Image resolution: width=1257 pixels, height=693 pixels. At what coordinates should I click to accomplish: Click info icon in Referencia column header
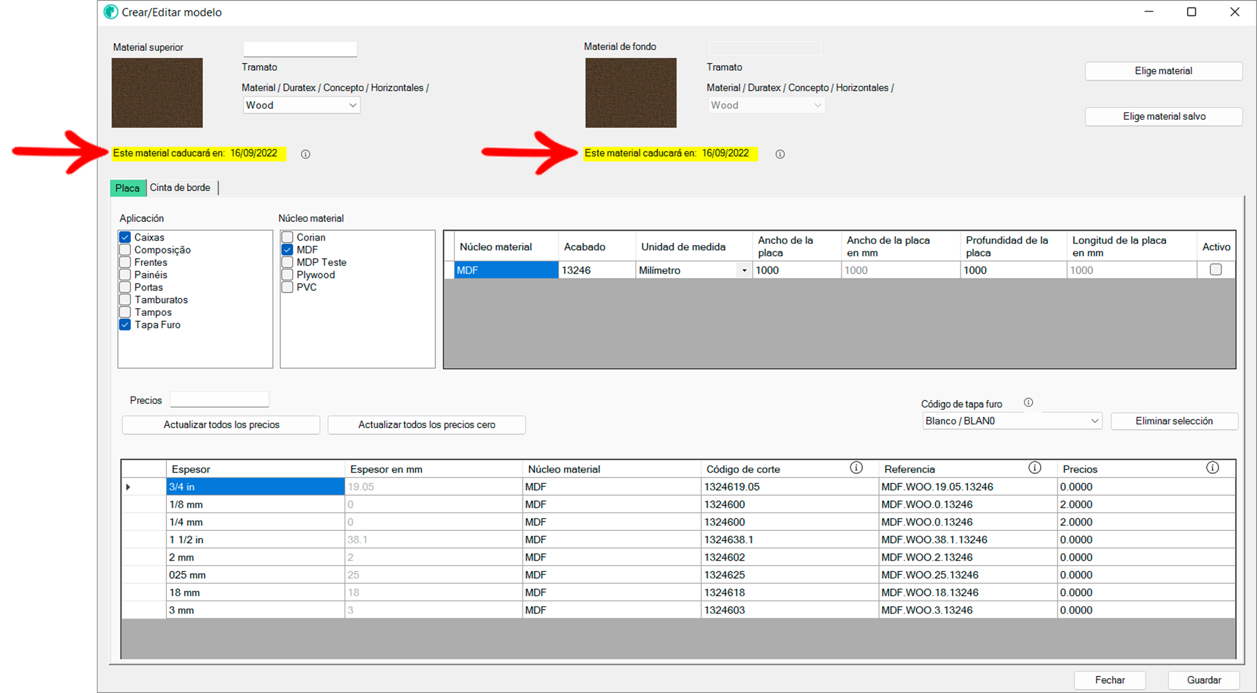(x=1035, y=467)
